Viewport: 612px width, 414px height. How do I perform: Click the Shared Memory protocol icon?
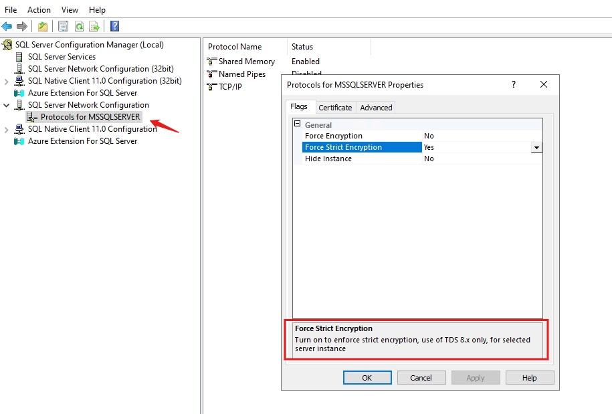tap(212, 62)
